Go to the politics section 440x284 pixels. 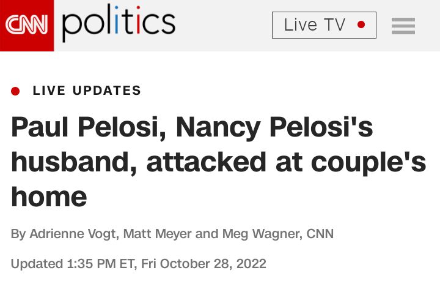coord(119,24)
